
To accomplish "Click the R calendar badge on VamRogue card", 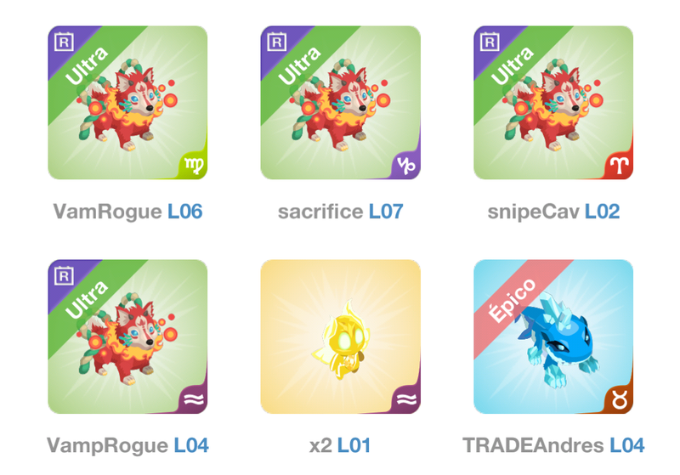I will click(64, 42).
